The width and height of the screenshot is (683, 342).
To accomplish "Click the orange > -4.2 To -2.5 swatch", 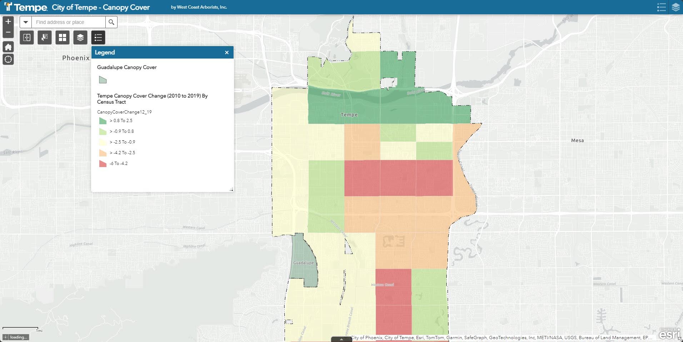I will (103, 153).
